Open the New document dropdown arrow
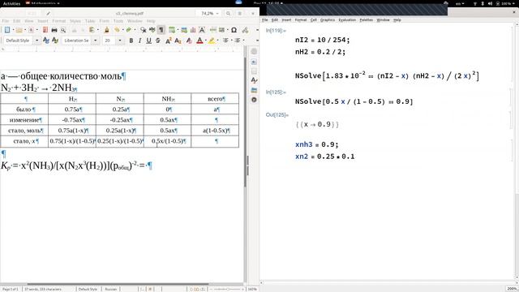 coord(13,30)
